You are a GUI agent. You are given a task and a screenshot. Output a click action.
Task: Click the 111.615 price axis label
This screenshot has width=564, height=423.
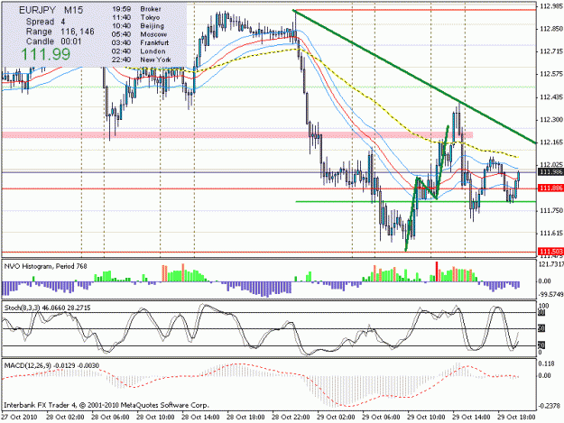tap(551, 234)
